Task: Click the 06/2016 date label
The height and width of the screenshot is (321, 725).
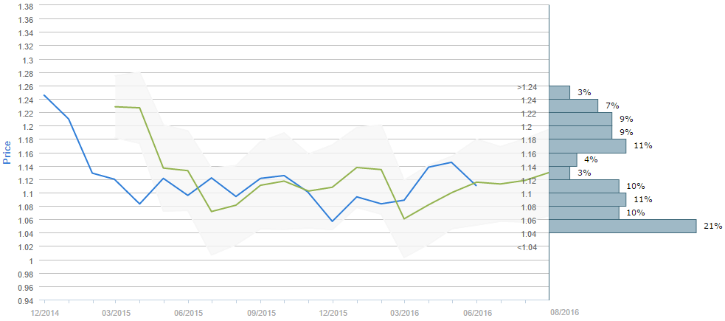Action: (x=477, y=312)
